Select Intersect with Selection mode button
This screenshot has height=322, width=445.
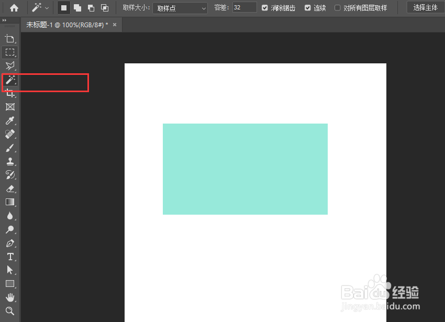pos(105,8)
